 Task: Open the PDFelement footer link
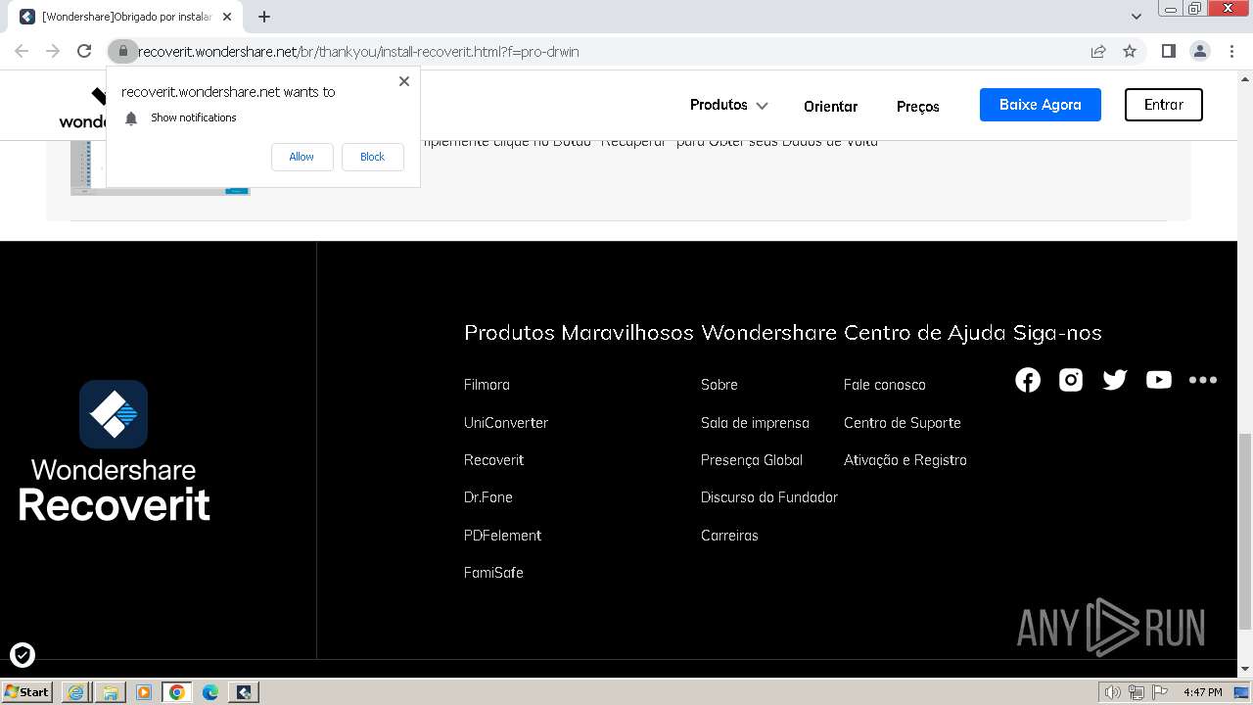coord(502,536)
